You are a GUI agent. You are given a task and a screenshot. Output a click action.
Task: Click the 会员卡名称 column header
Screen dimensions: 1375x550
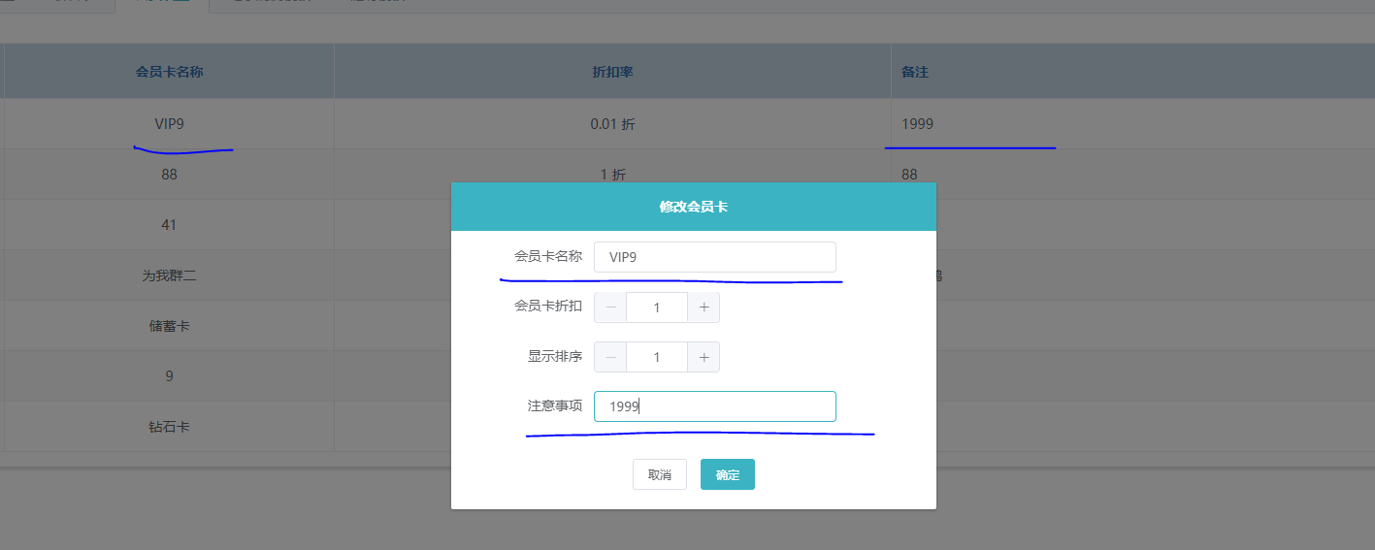[169, 71]
